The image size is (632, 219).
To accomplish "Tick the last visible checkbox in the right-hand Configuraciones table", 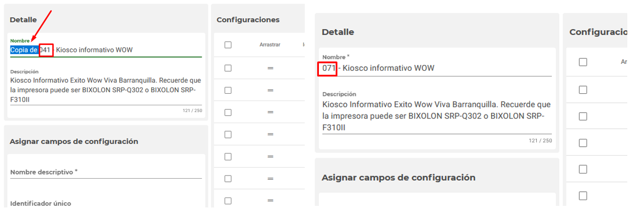I will pyautogui.click(x=583, y=195).
